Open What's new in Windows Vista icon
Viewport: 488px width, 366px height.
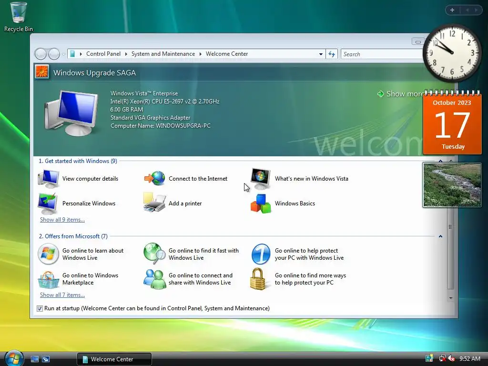pyautogui.click(x=261, y=179)
